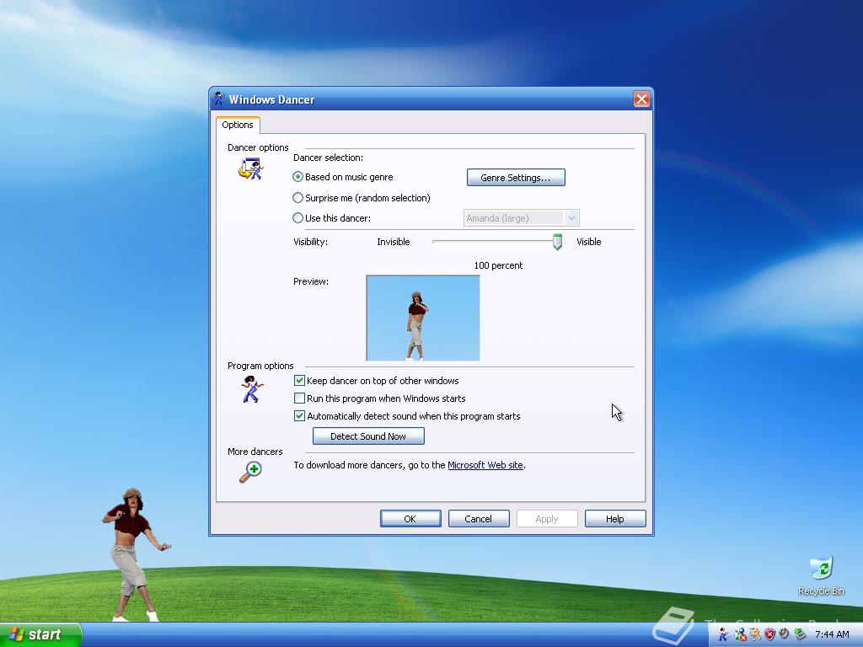Enable Run this program when Windows starts
This screenshot has height=647, width=863.
click(299, 398)
